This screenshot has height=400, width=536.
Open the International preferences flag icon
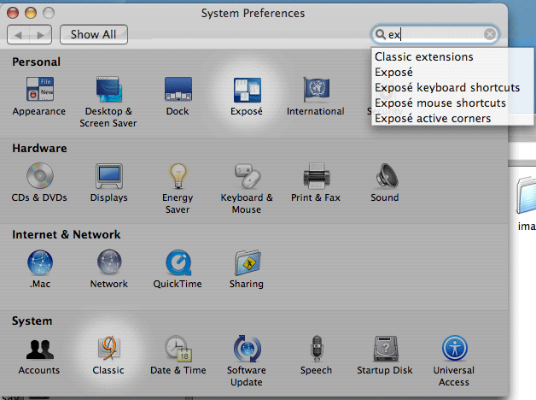(316, 89)
